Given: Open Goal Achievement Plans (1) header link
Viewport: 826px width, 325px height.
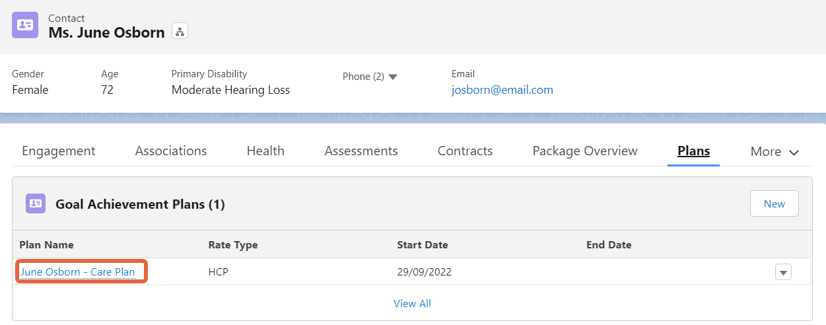Looking at the screenshot, I should (140, 204).
